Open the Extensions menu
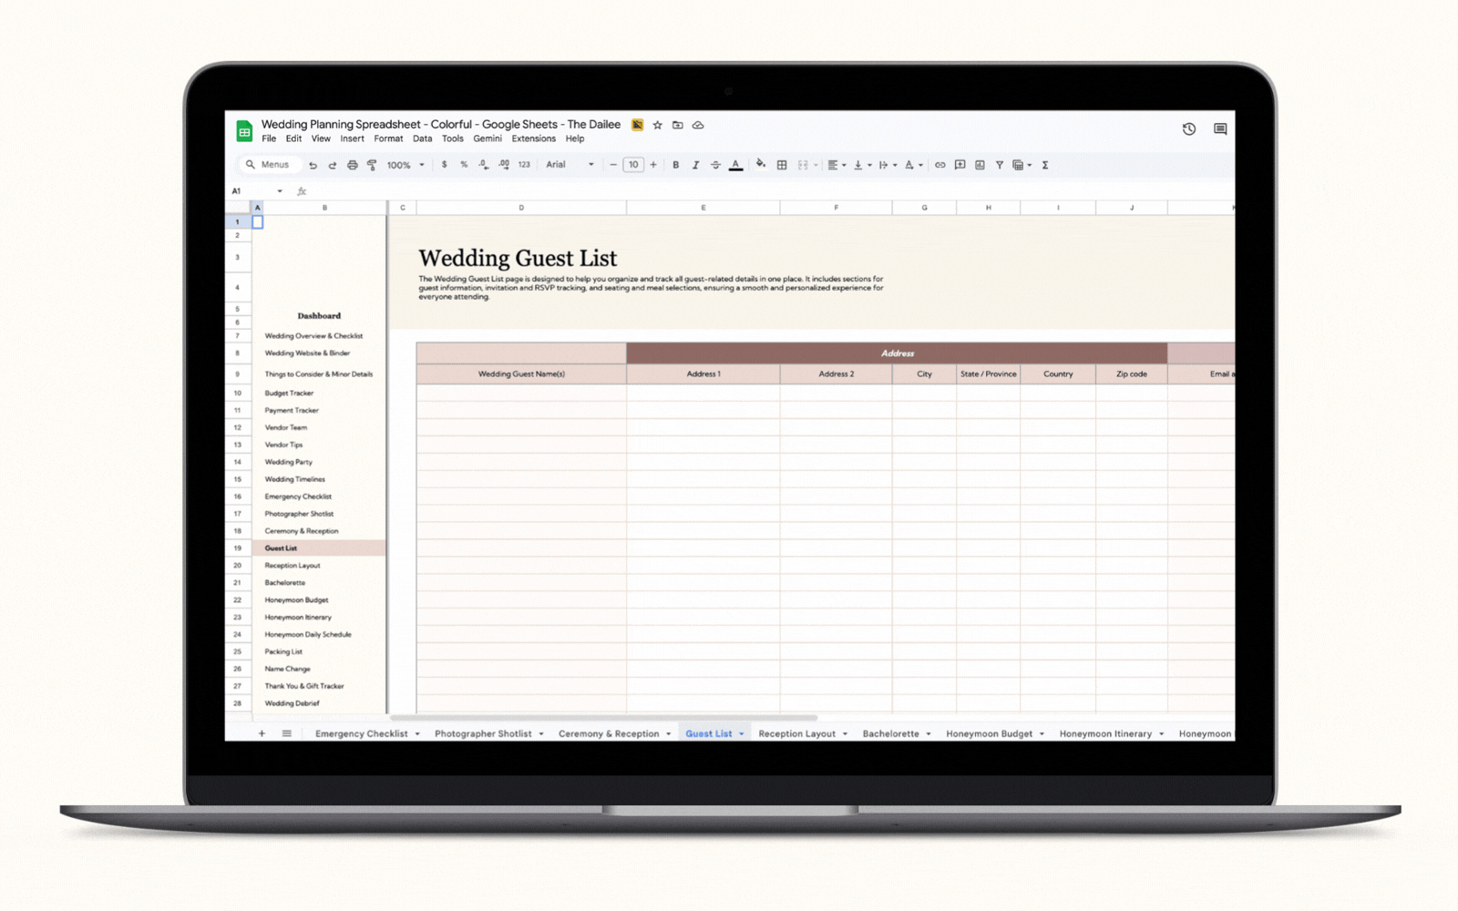 tap(533, 139)
